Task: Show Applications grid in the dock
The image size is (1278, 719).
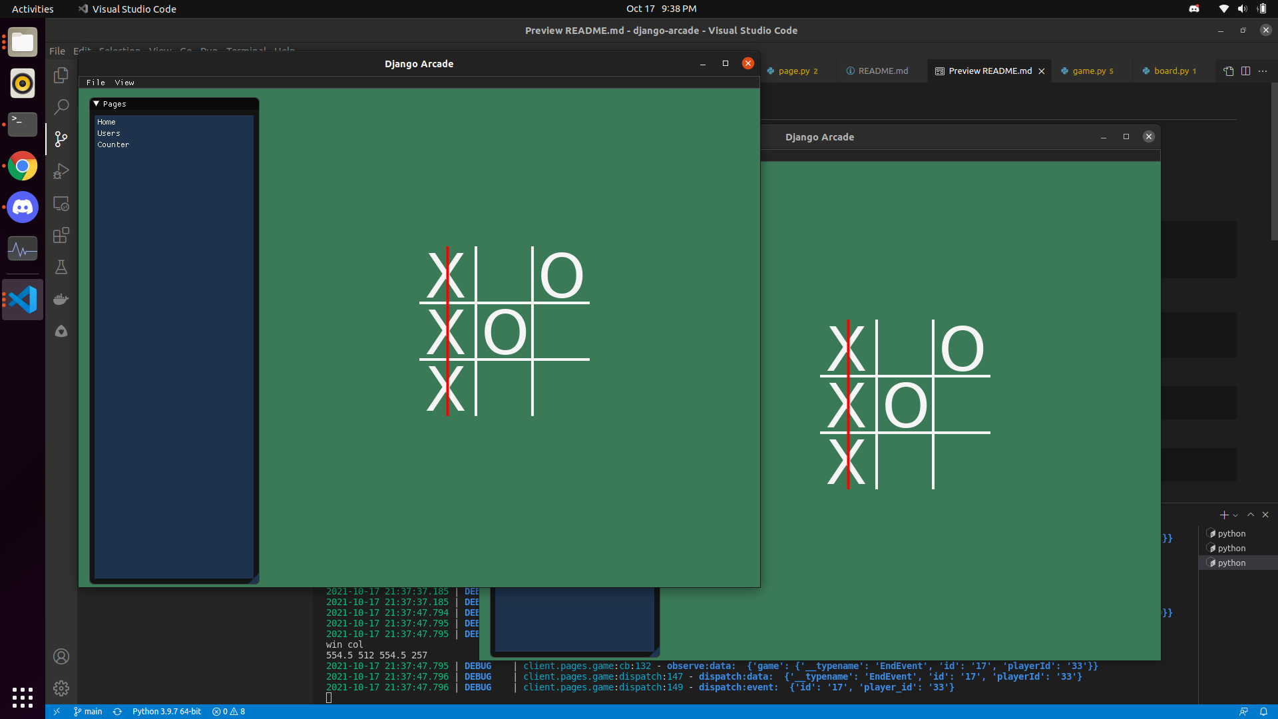Action: tap(23, 697)
